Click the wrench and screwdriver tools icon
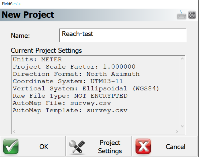This screenshot has height=157, width=199. 77,147
